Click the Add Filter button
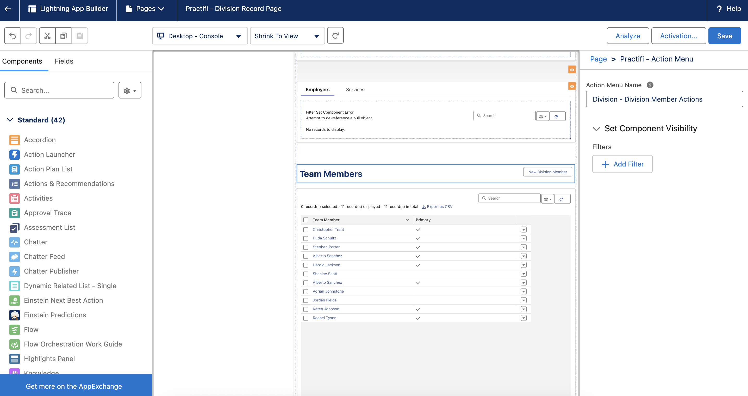748x396 pixels. tap(622, 164)
